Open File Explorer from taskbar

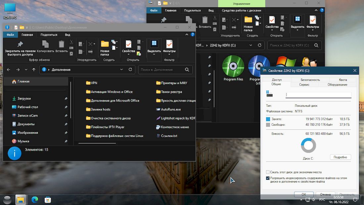pyautogui.click(x=21, y=200)
